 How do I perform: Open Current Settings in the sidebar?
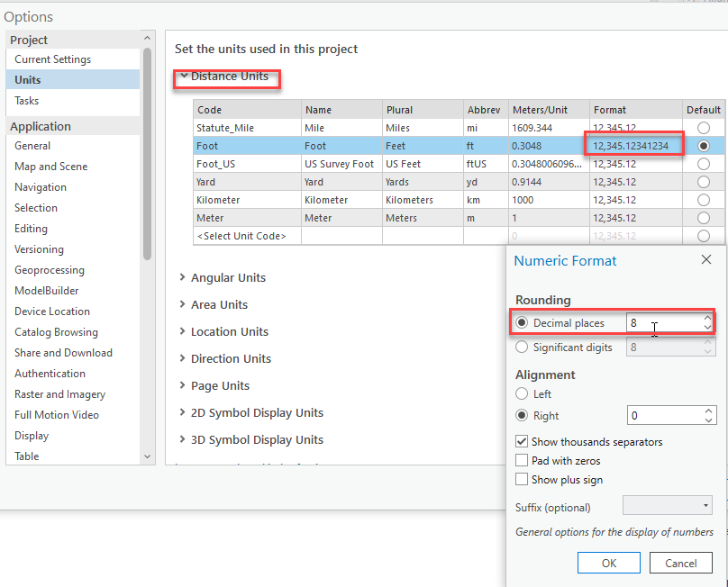point(52,59)
